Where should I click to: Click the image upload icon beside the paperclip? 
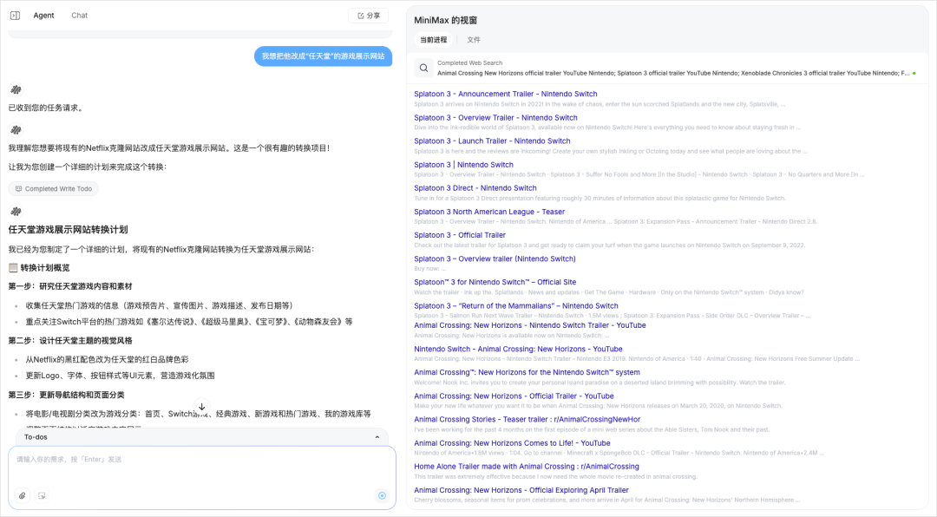[42, 495]
